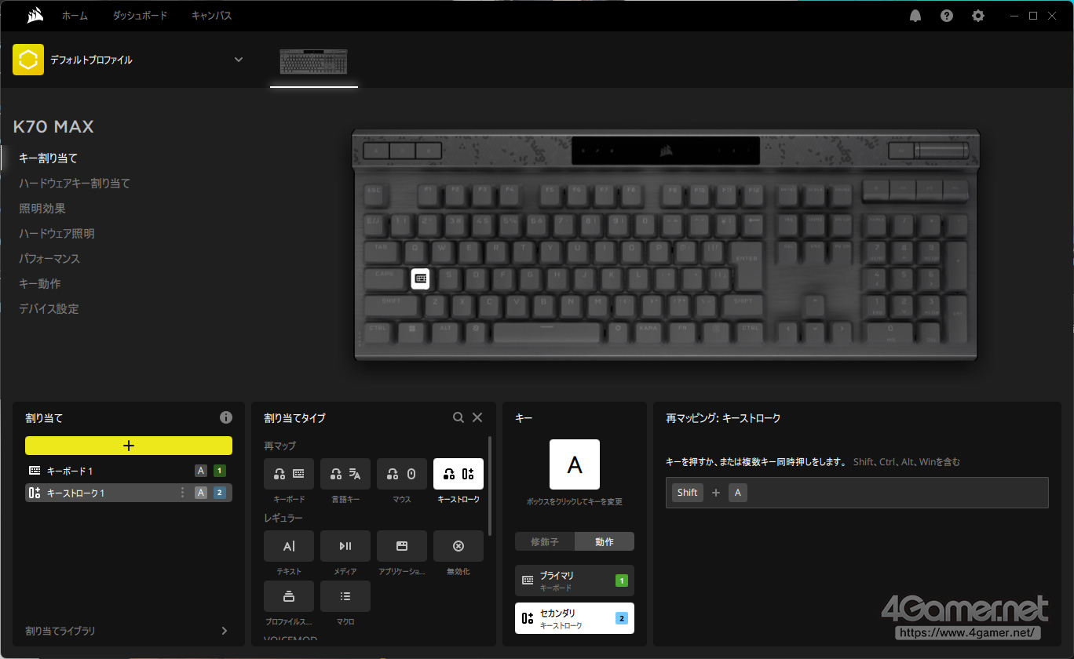The image size is (1074, 659).
Task: Switch to the 動作 toggle
Action: pyautogui.click(x=605, y=541)
